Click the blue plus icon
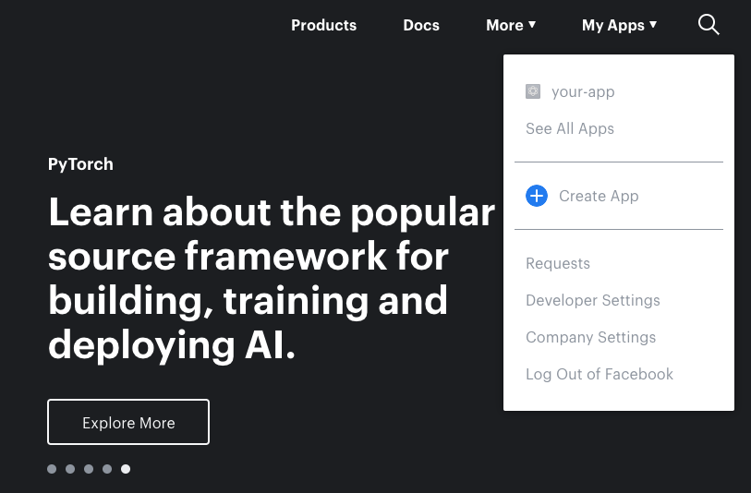This screenshot has height=493, width=751. pos(537,196)
